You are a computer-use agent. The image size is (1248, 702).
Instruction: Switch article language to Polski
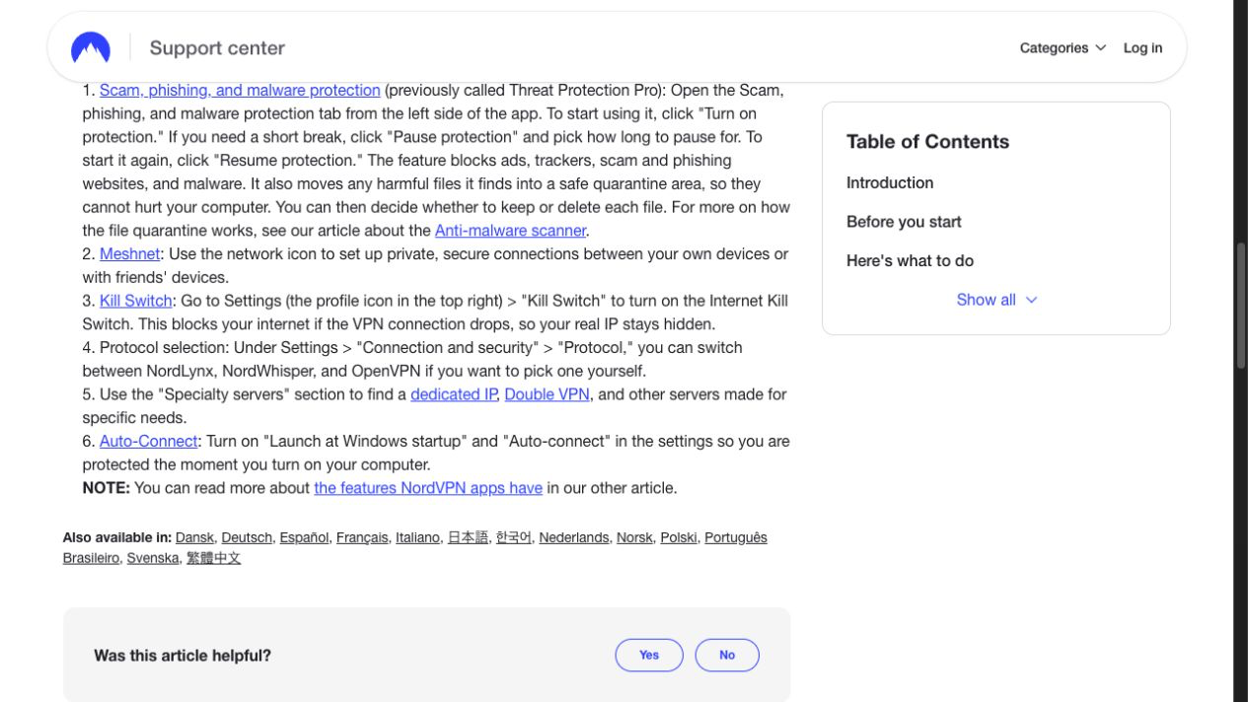[679, 537]
